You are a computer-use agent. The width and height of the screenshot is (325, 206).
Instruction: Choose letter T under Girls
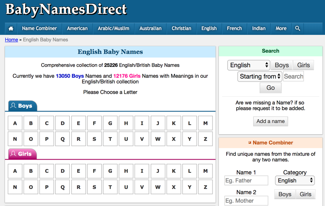coord(110,187)
